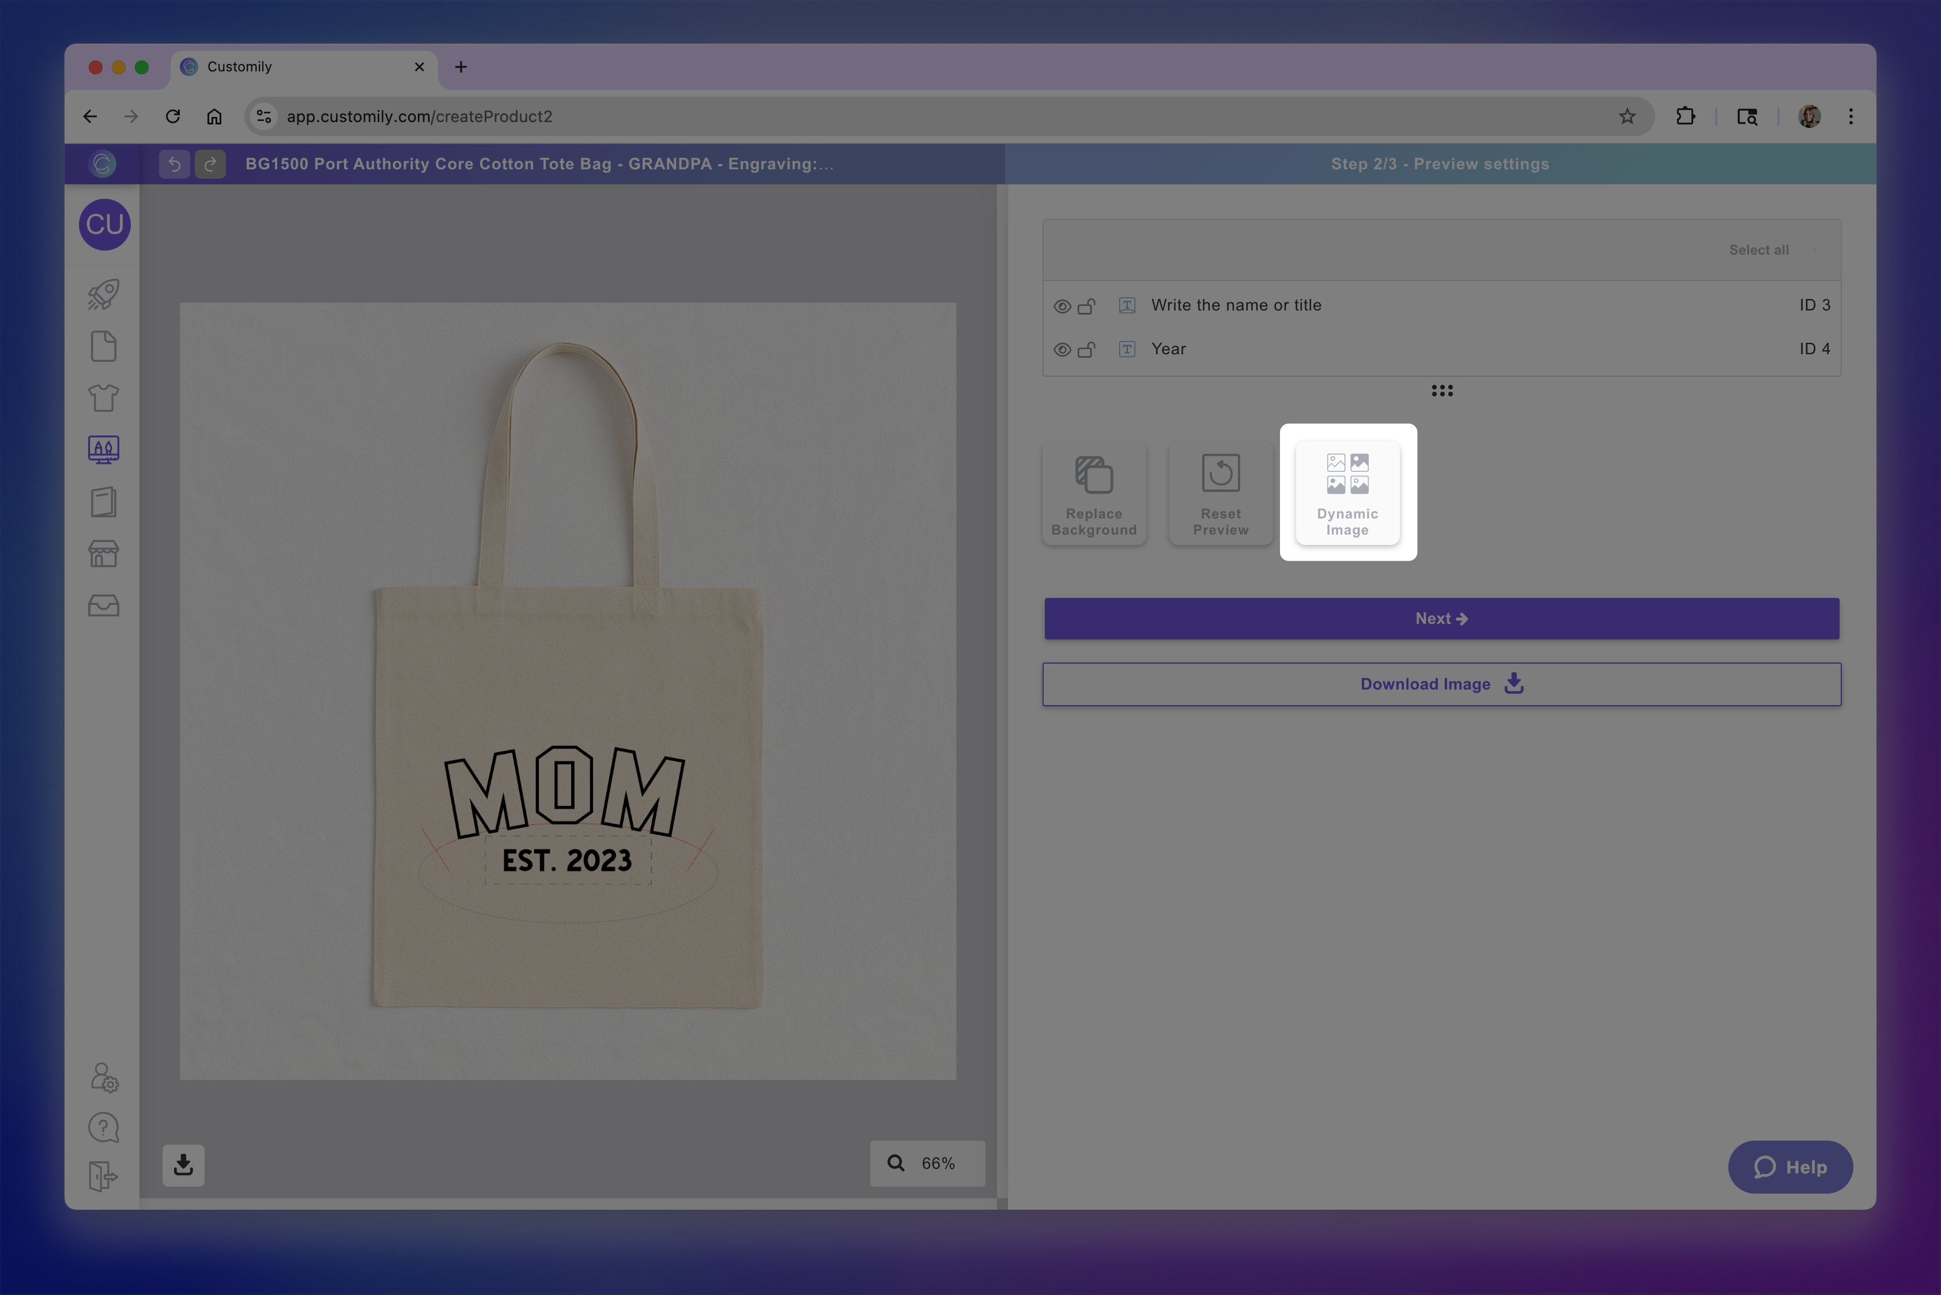Viewport: 1941px width, 1295px height.
Task: Open Chrome's three-dot menu
Action: coord(1851,116)
